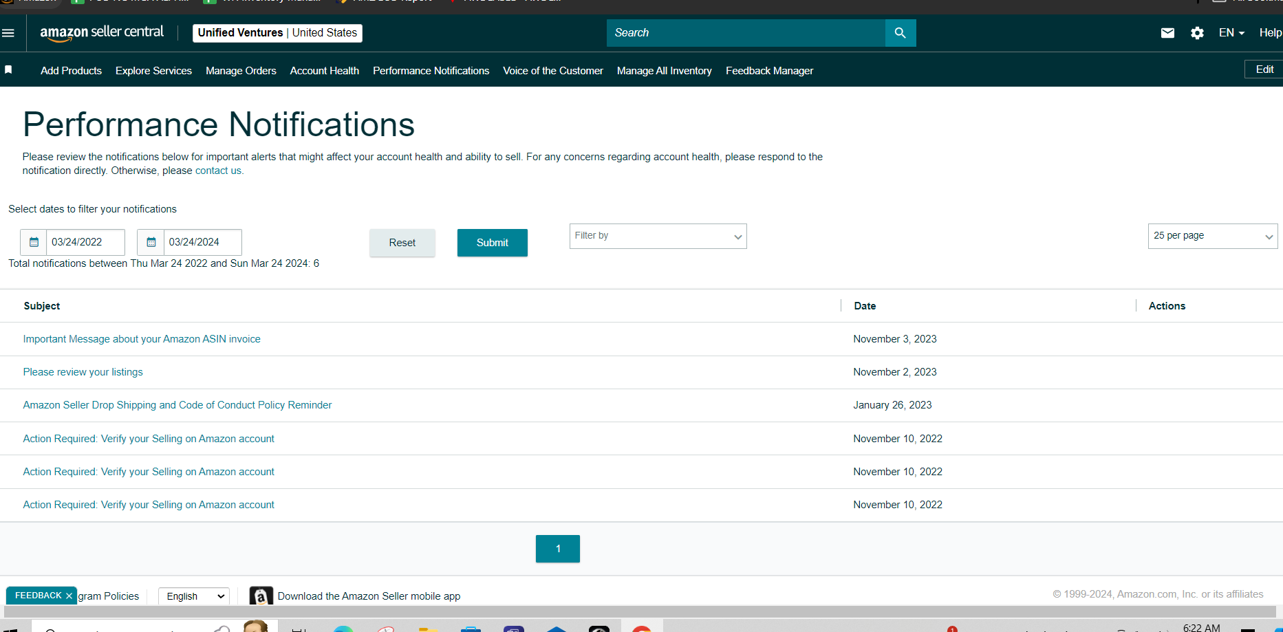Open the hamburger navigation menu
Image resolution: width=1283 pixels, height=632 pixels.
pyautogui.click(x=8, y=33)
